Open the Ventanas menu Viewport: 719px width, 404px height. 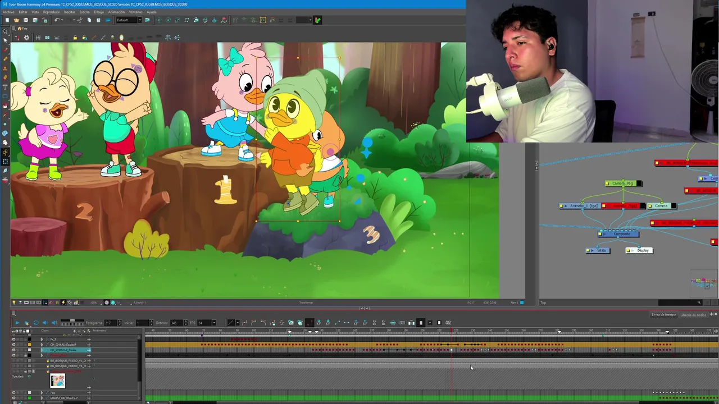135,12
